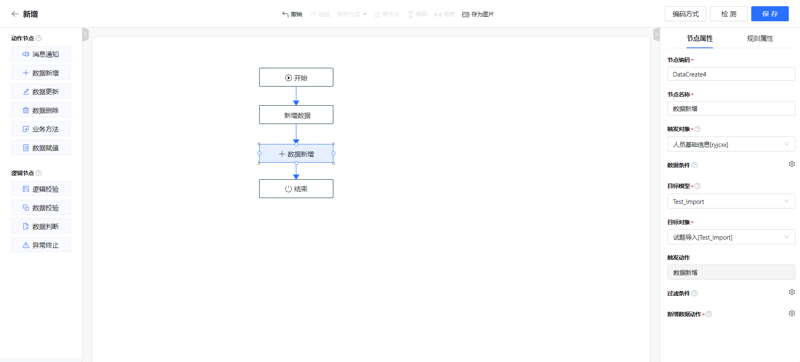Screen dimensions: 800x362
Task: Open the 目标对象 dropdown
Action: [x=731, y=237]
